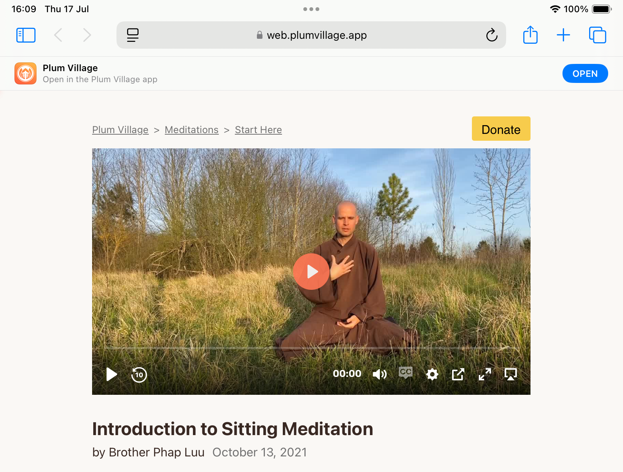Open the Safari share sheet

530,35
